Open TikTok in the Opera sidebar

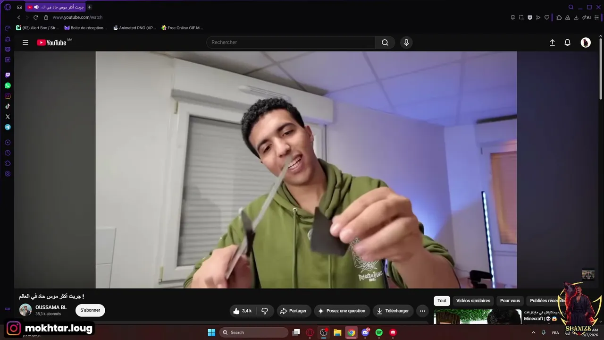click(x=8, y=106)
